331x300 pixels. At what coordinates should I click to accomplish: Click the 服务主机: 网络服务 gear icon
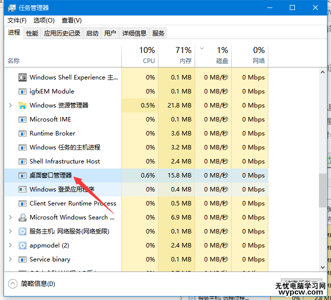click(x=23, y=231)
